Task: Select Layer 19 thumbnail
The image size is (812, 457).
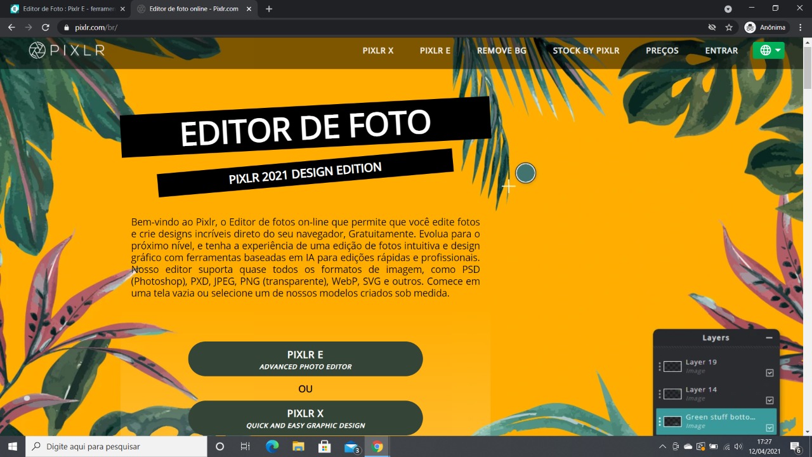Action: click(x=672, y=366)
